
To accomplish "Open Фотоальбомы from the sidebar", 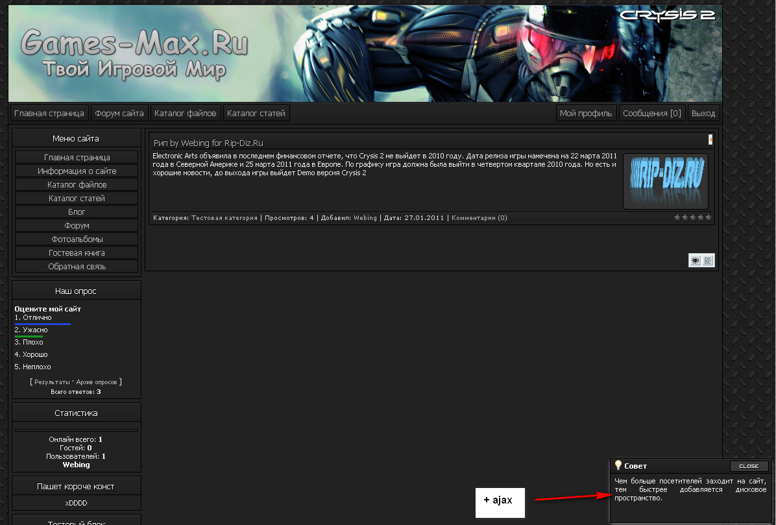I will (x=77, y=239).
